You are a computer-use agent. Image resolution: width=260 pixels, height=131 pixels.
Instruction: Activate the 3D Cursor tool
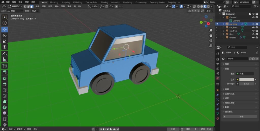tap(5, 23)
